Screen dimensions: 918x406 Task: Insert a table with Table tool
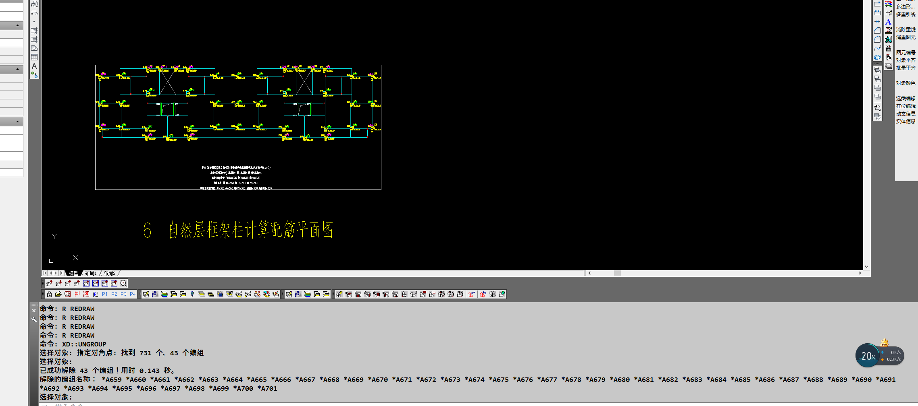(x=34, y=57)
